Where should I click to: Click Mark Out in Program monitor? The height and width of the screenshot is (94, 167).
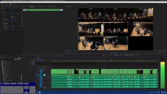(x=108, y=55)
